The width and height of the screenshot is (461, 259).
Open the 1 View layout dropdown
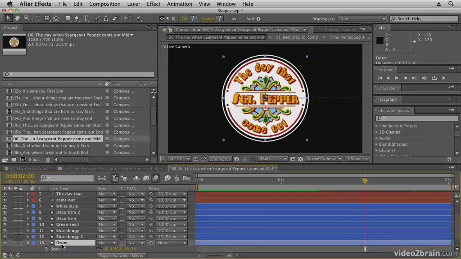(357, 159)
